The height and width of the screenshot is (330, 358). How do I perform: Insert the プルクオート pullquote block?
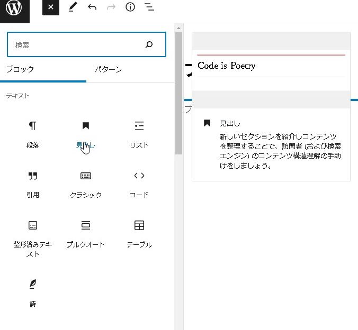tap(86, 234)
